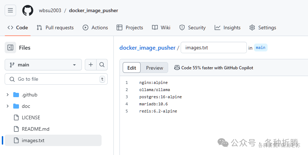Screen dimensions: 308x155
Task: Open the Wiki tab
Action: coord(161,27)
